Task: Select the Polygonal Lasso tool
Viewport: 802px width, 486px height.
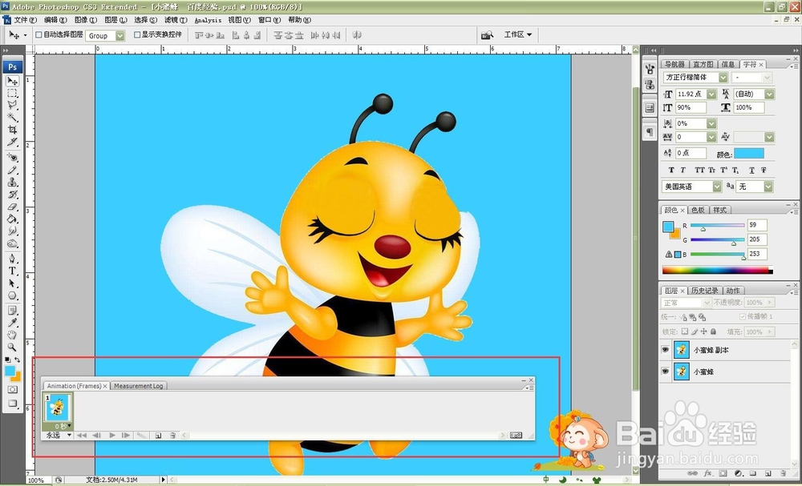Action: click(x=12, y=106)
